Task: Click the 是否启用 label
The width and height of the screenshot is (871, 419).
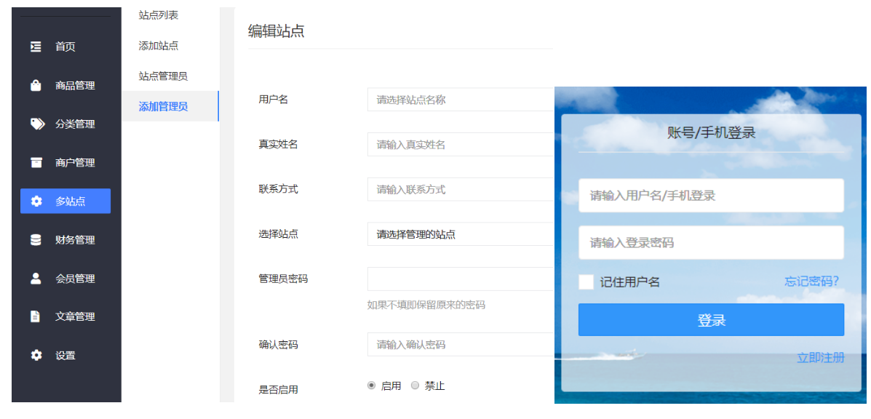Action: [x=278, y=390]
